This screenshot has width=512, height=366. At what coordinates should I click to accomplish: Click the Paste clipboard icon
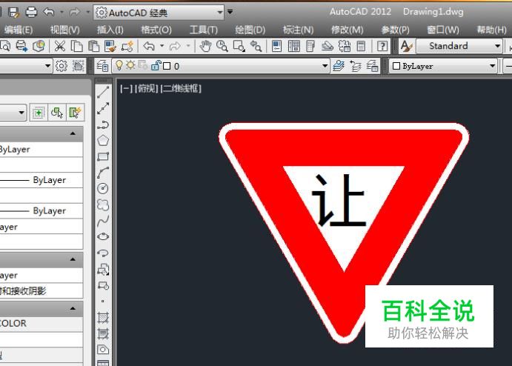(x=93, y=46)
